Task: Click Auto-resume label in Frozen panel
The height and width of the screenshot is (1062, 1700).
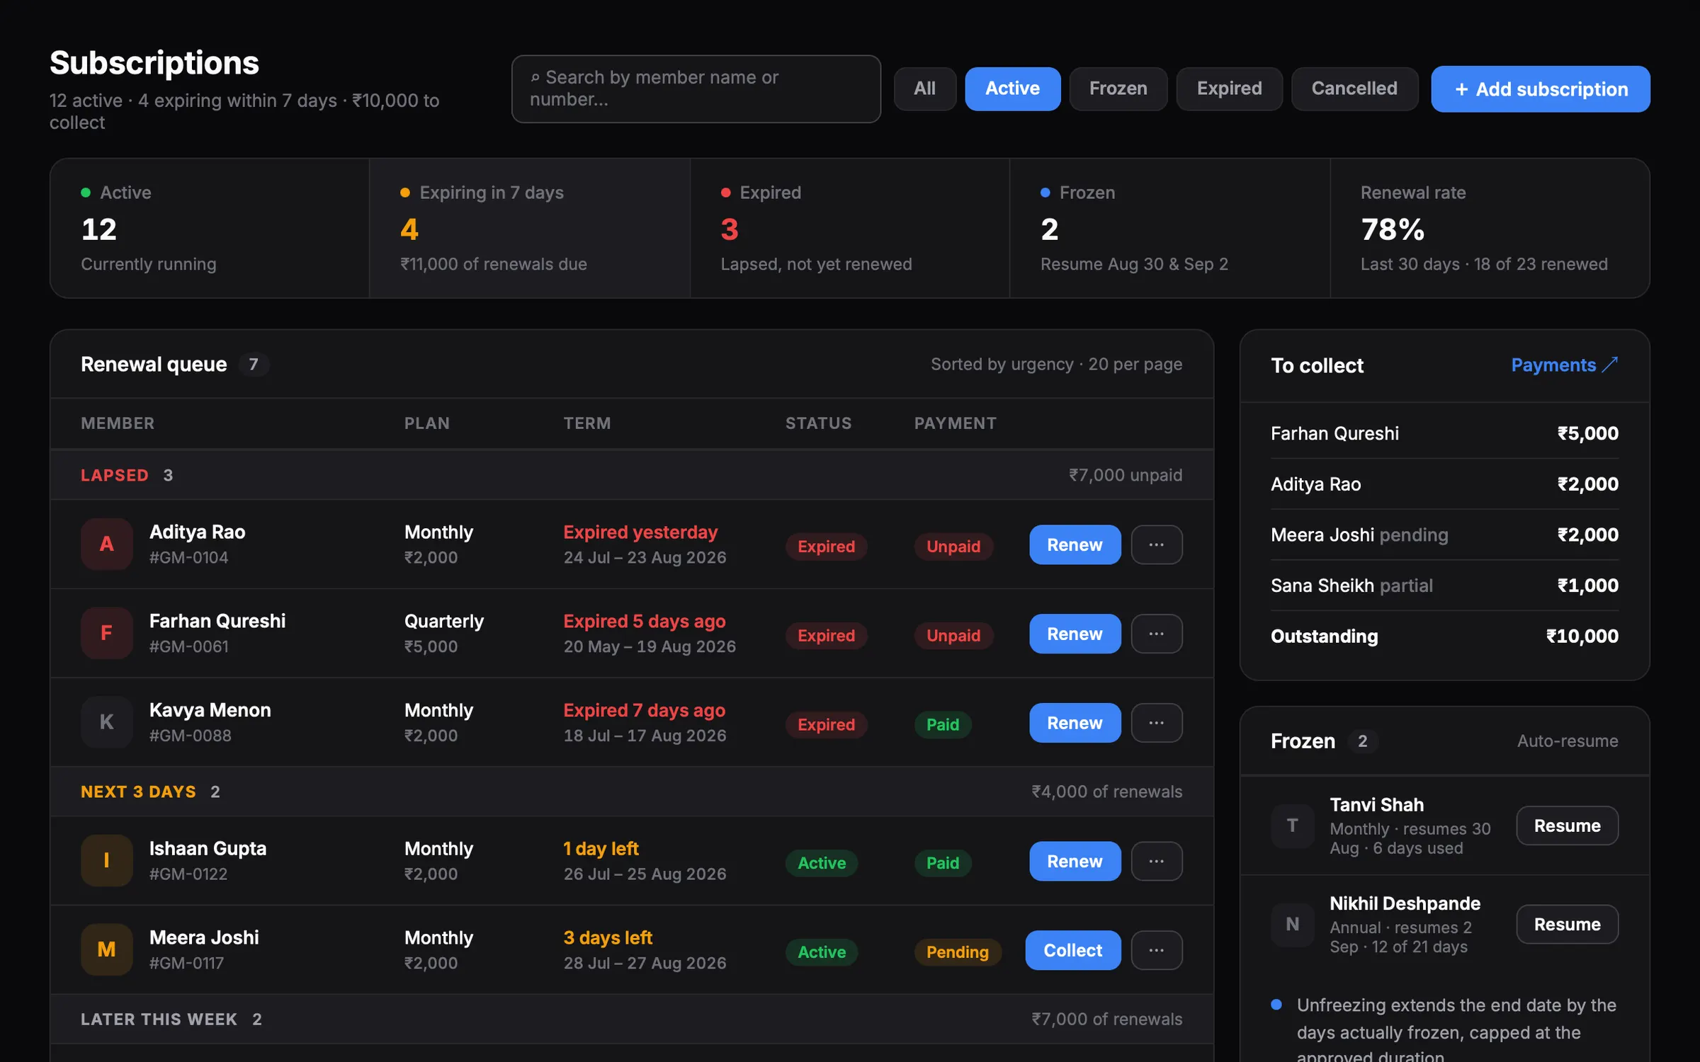Action: (1568, 741)
